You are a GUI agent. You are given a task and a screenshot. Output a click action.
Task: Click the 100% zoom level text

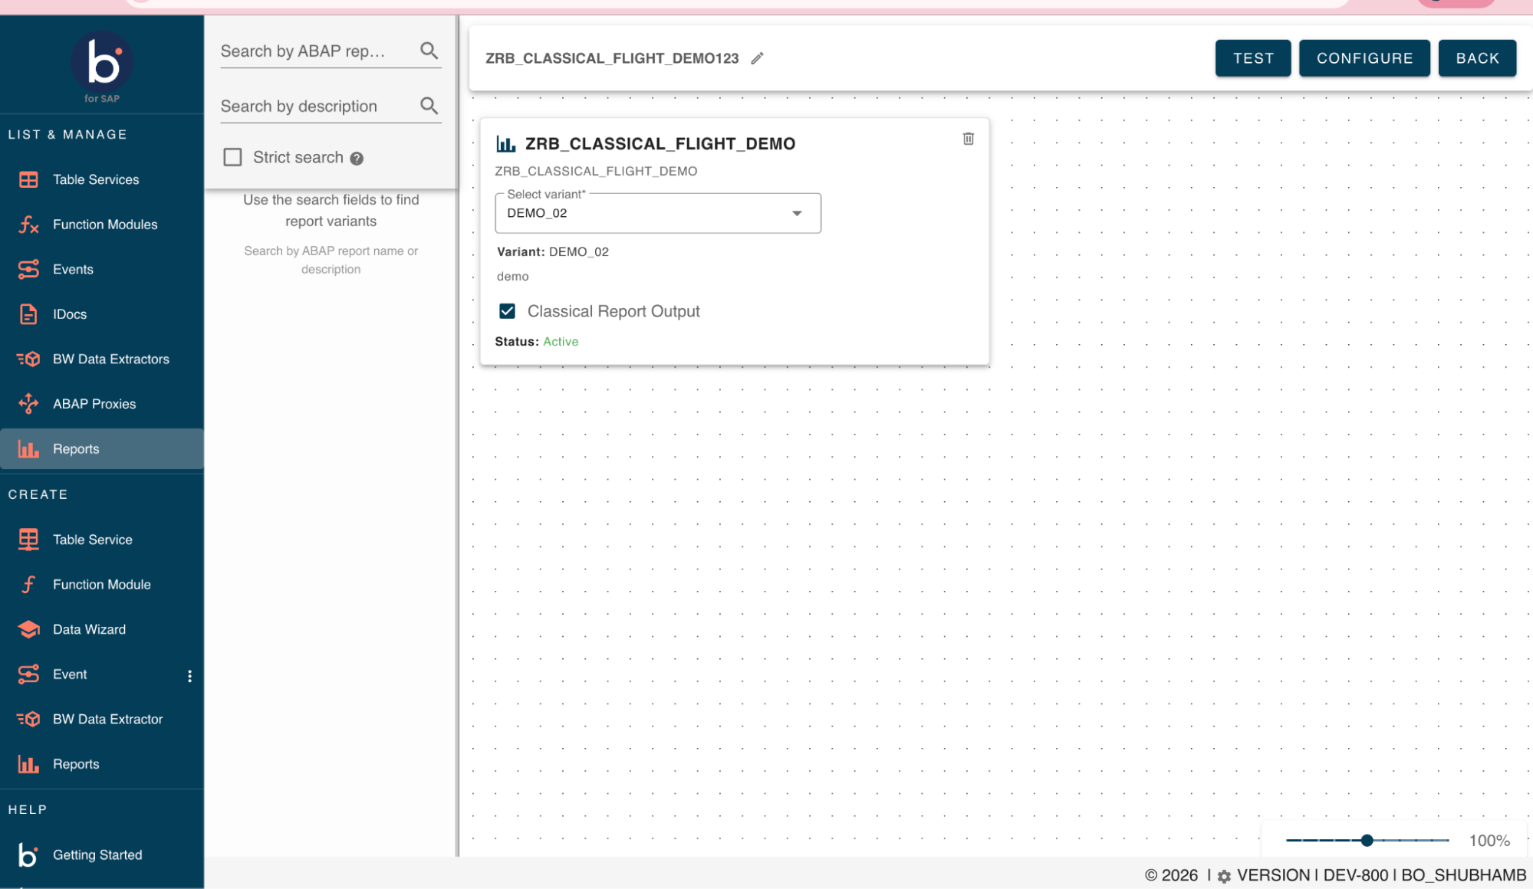1489,841
